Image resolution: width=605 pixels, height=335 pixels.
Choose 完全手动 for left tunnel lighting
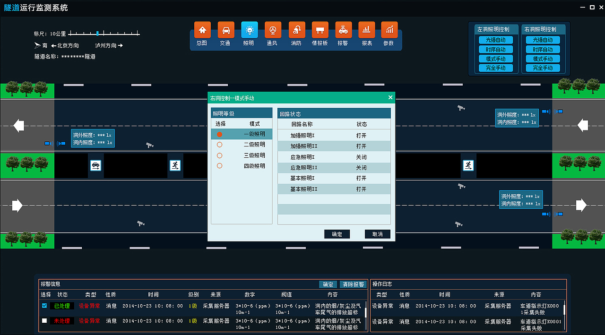point(496,68)
